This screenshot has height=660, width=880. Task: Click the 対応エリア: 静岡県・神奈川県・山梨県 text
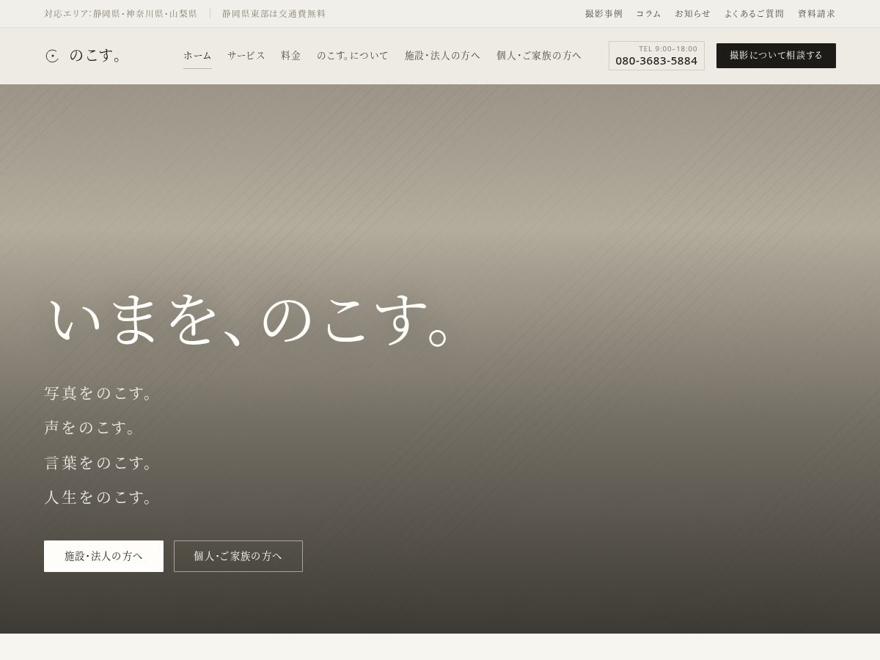tap(120, 14)
